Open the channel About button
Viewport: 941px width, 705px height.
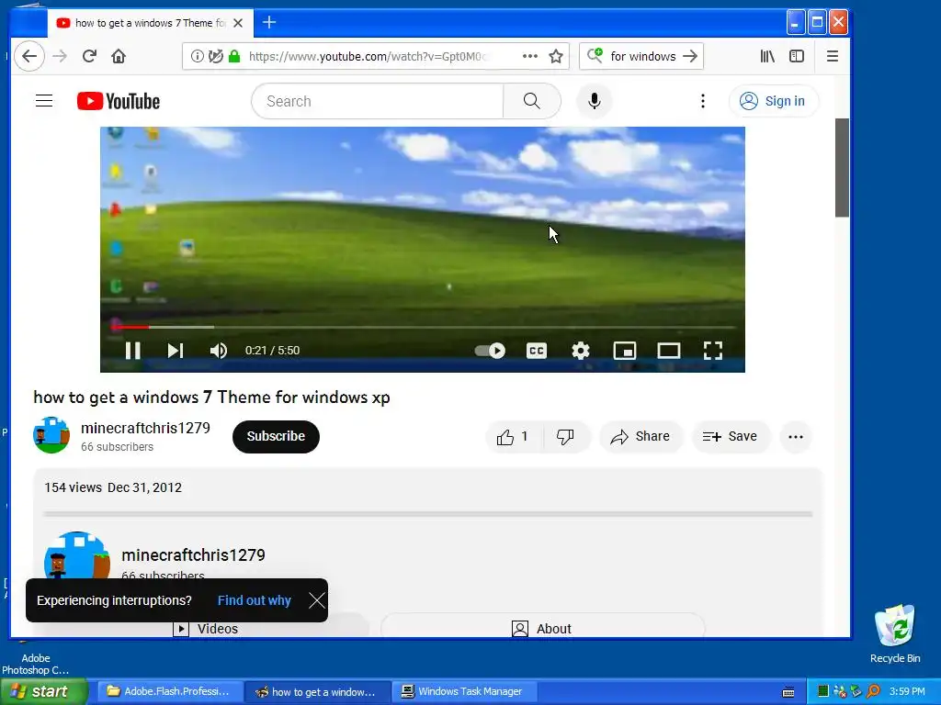click(542, 629)
